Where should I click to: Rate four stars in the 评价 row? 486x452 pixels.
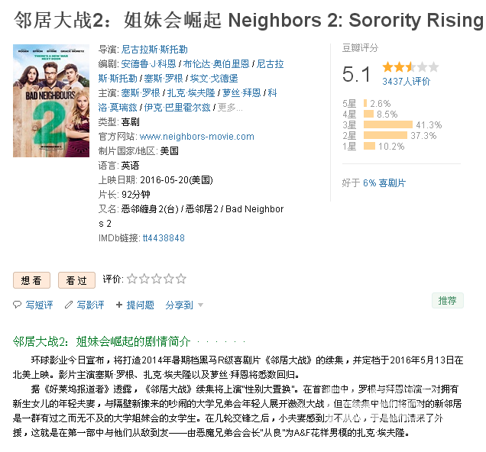coord(168,279)
